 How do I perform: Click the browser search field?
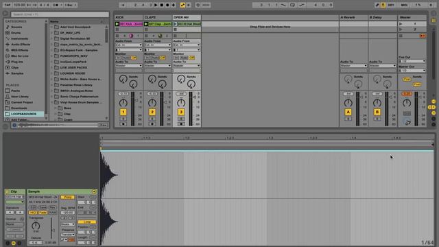point(60,14)
